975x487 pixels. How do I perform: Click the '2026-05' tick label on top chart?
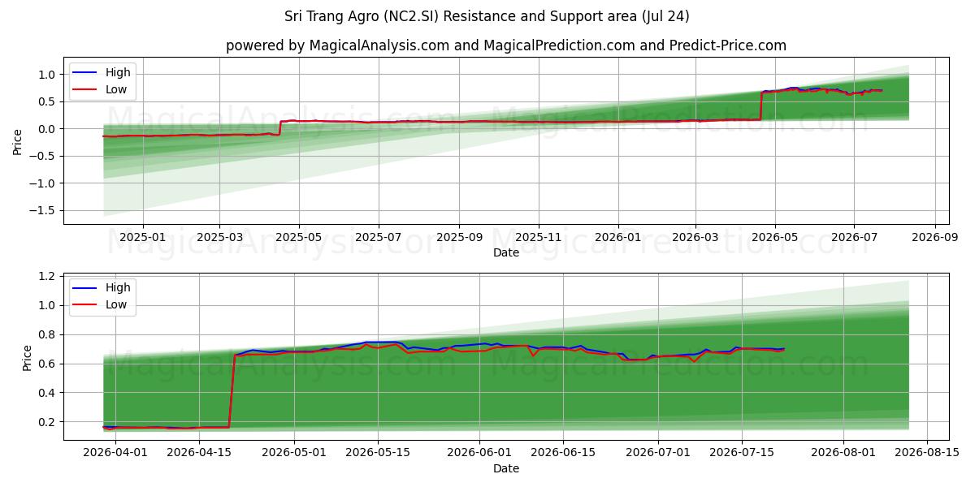(x=775, y=237)
